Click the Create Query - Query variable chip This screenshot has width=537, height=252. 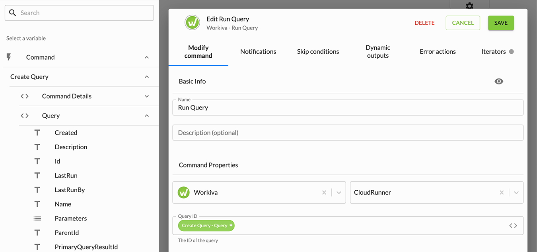206,226
